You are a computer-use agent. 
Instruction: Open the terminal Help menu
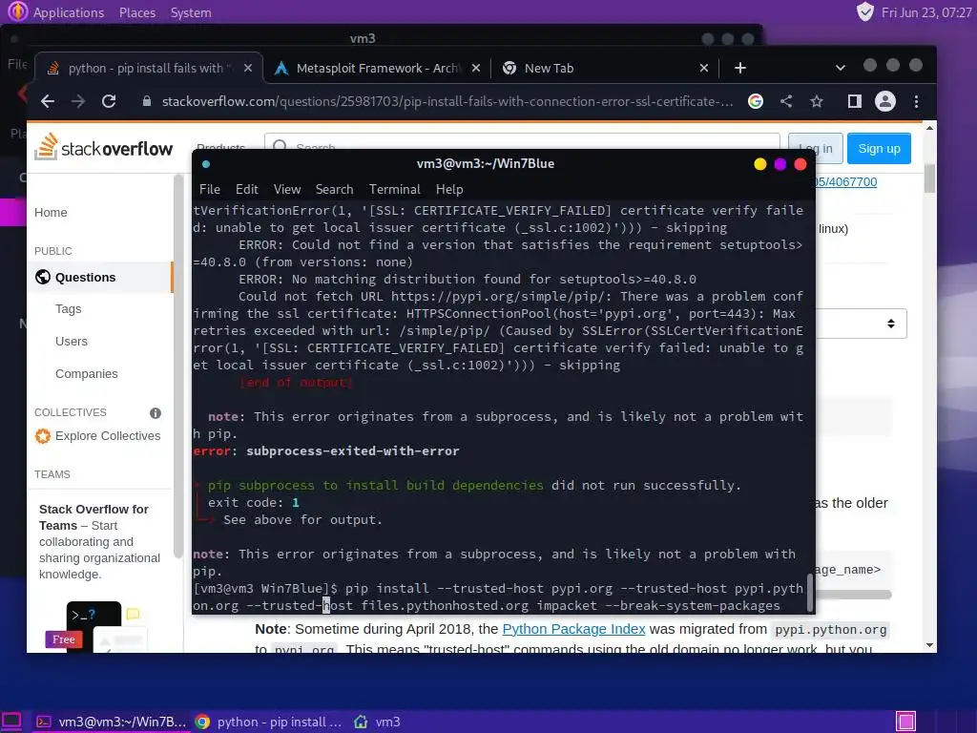pos(449,189)
